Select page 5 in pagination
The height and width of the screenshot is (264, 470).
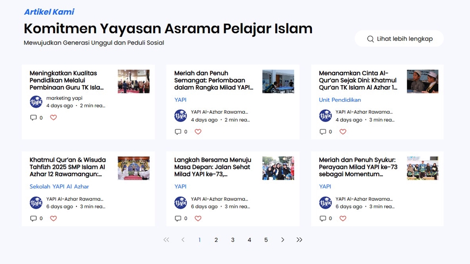click(266, 240)
